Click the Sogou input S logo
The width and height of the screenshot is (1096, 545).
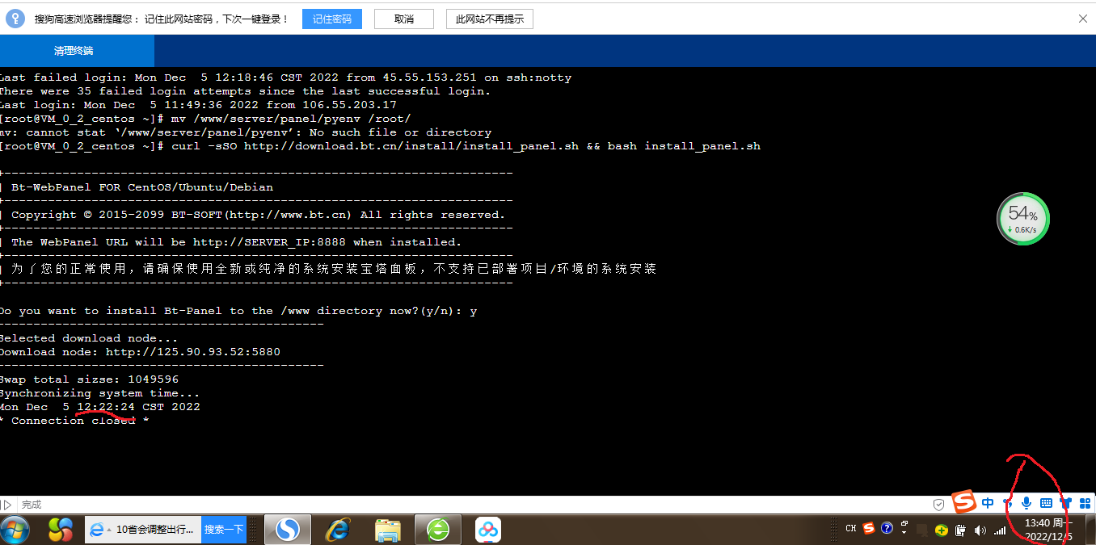point(963,502)
